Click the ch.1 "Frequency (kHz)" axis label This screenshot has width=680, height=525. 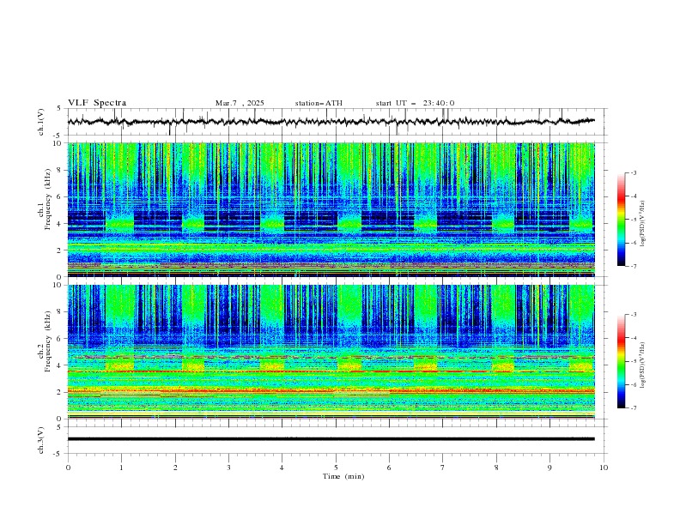tap(48, 197)
